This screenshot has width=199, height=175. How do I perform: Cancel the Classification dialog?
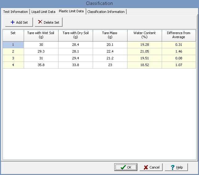[152, 167]
